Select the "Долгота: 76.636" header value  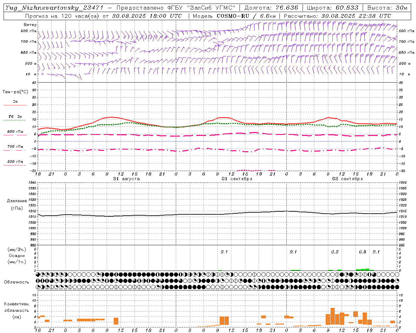(x=271, y=8)
